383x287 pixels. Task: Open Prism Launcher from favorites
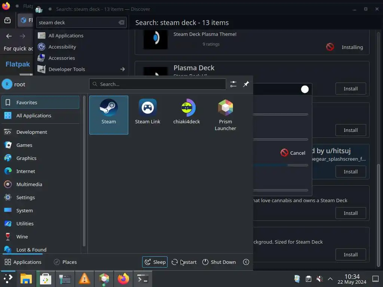coord(225,115)
